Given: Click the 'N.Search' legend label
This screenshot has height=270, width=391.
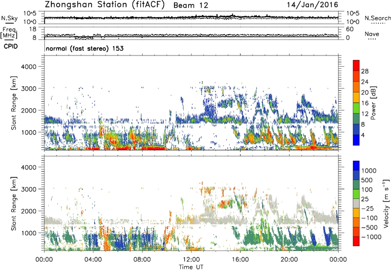Looking at the screenshot, I should 377,18.
